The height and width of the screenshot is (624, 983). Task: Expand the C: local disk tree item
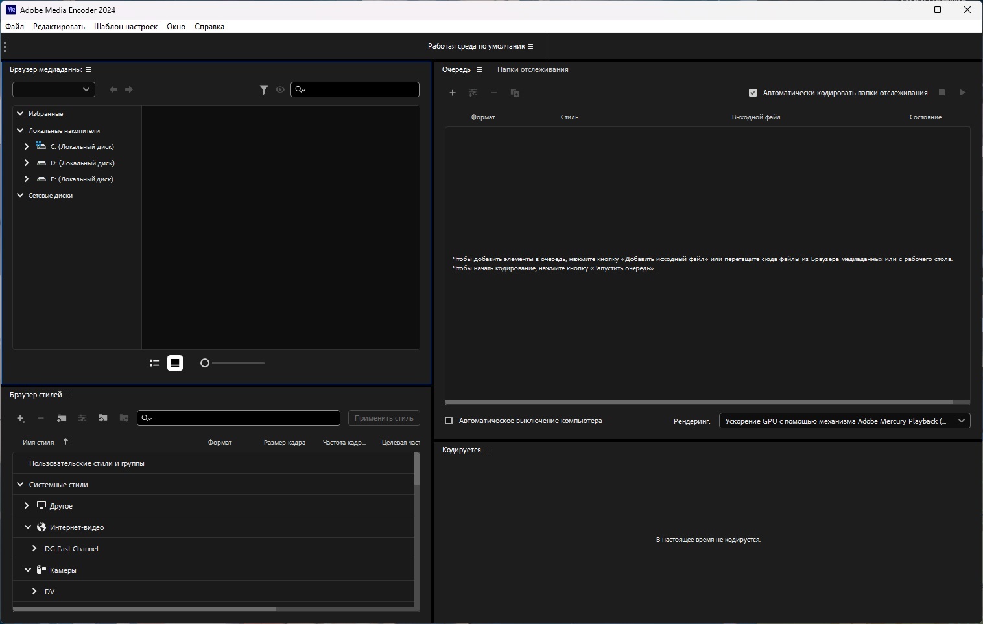27,146
